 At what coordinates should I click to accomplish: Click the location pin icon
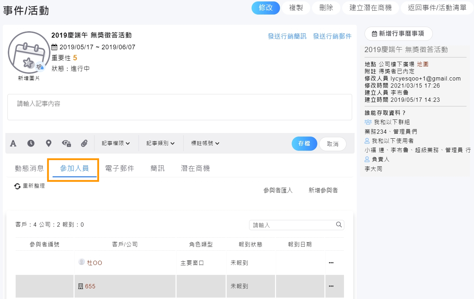(49, 143)
